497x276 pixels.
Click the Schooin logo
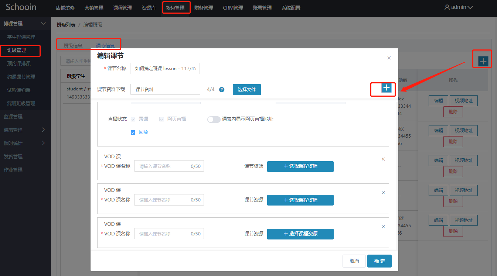pyautogui.click(x=21, y=7)
